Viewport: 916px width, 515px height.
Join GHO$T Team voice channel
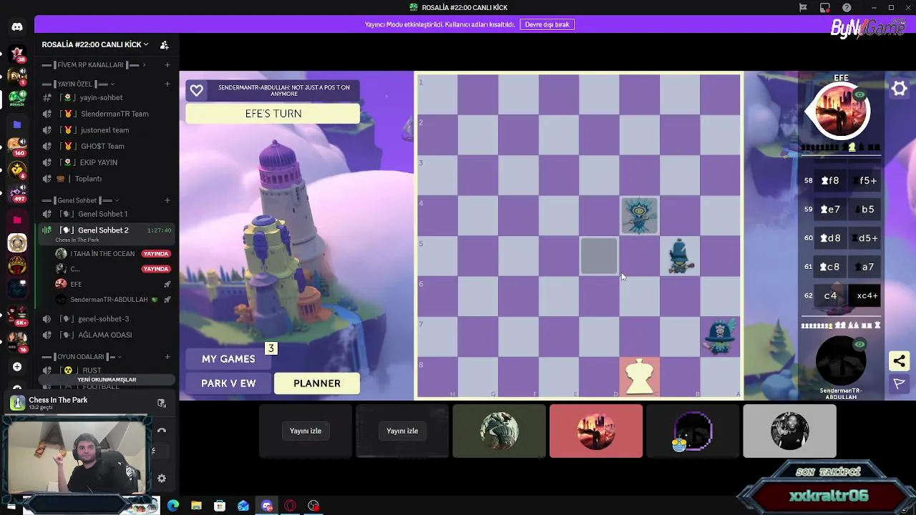[107, 146]
